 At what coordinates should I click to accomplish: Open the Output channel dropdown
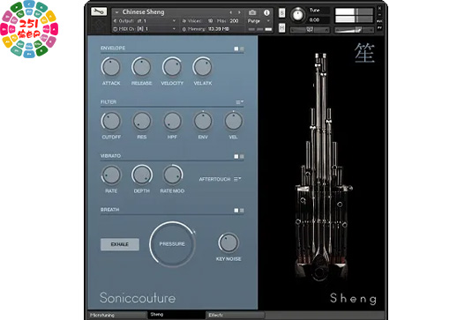tap(174, 21)
